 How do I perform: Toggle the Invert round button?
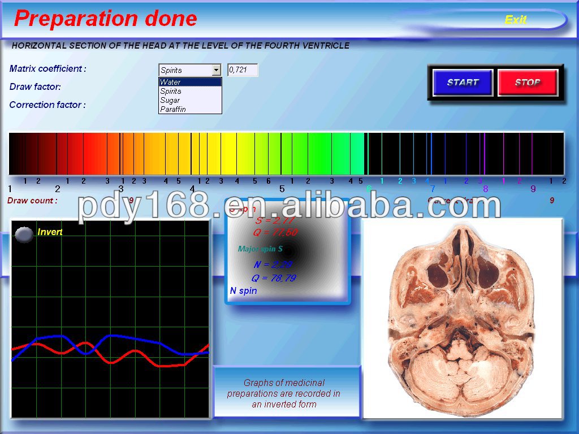pos(24,235)
